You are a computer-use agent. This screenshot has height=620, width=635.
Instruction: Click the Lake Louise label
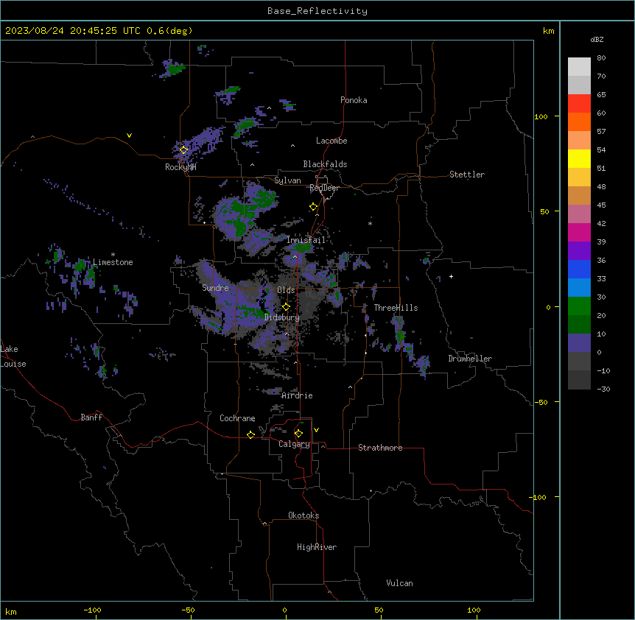click(13, 356)
